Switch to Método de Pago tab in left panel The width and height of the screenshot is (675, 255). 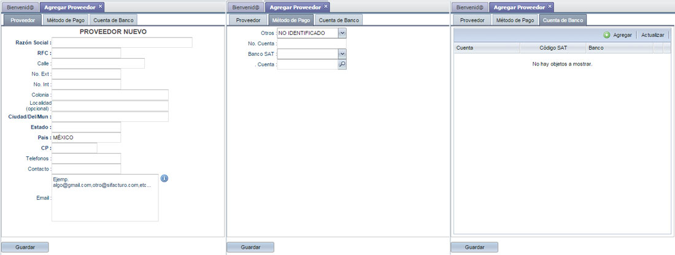[x=64, y=20]
